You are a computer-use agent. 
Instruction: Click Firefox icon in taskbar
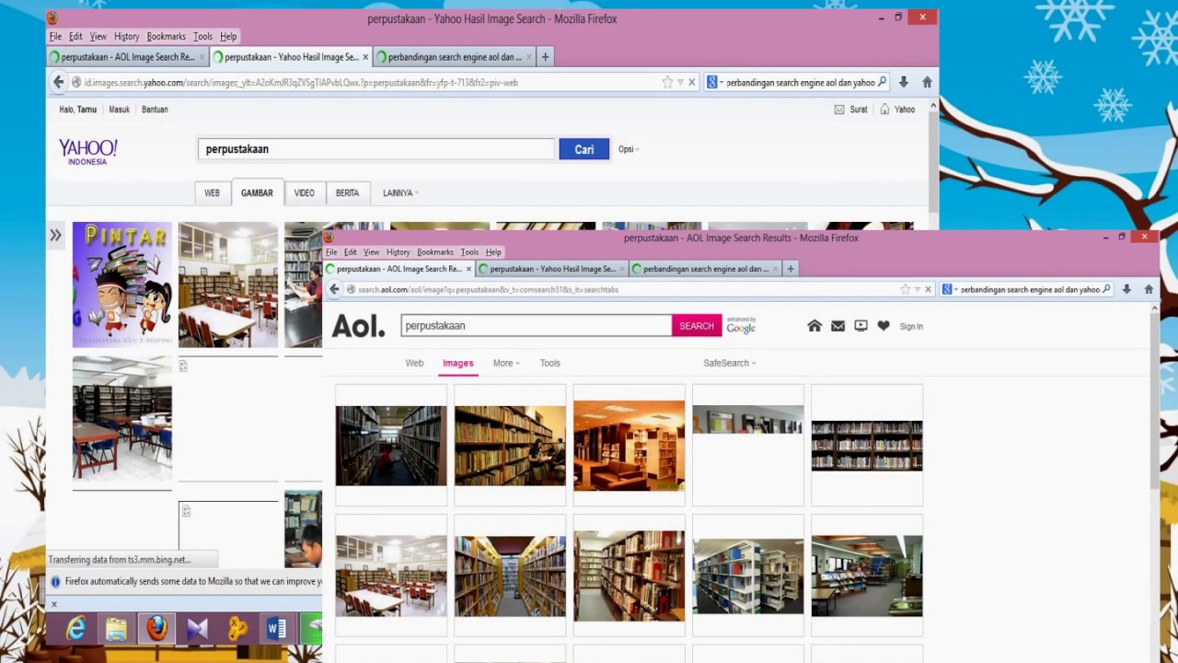pyautogui.click(x=157, y=629)
